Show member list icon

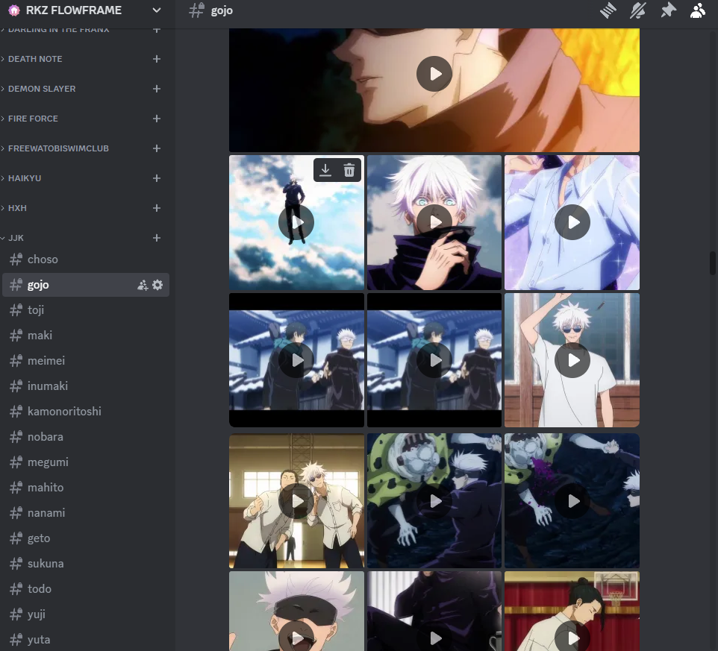[x=698, y=10]
